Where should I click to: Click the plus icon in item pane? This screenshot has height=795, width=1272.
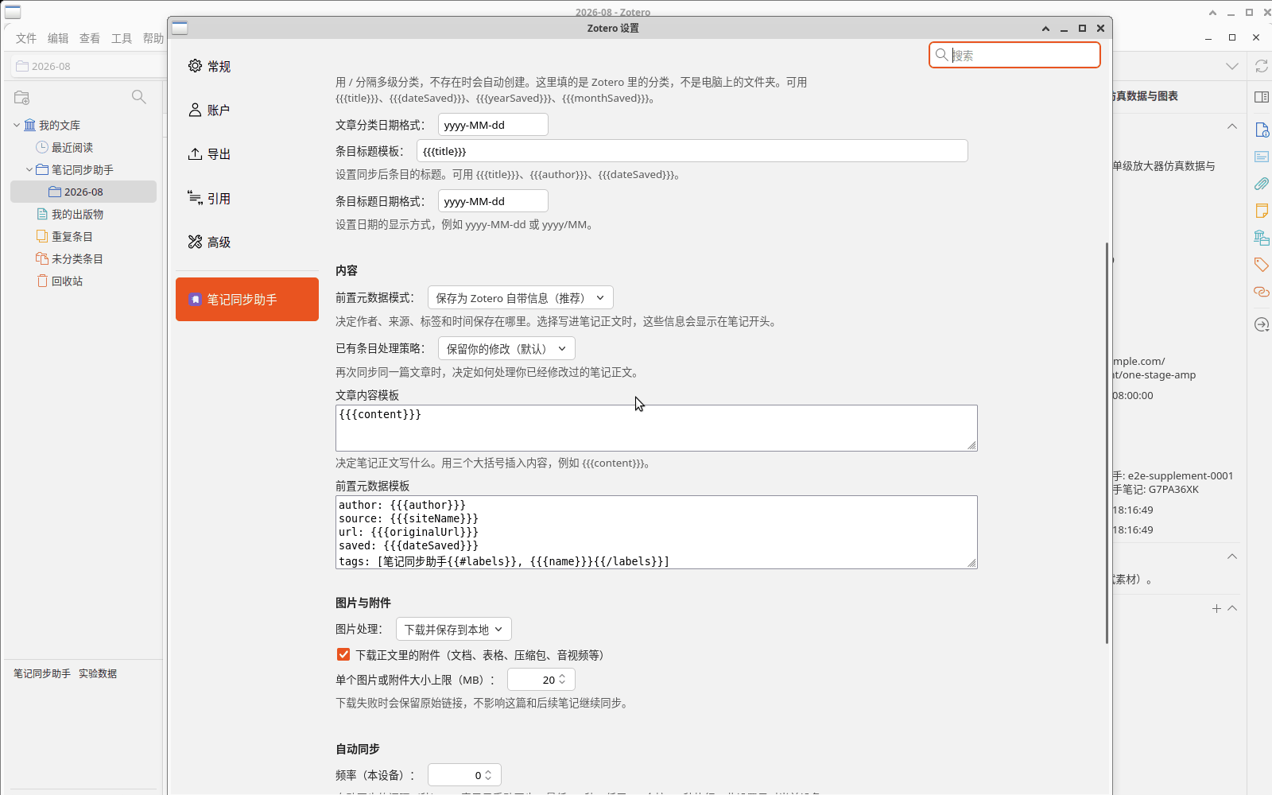pos(1216,608)
